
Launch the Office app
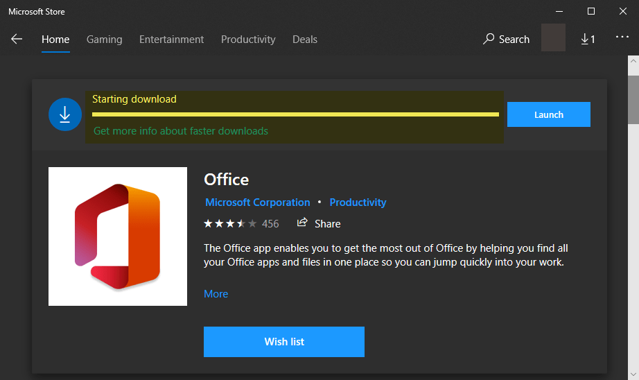tap(548, 114)
